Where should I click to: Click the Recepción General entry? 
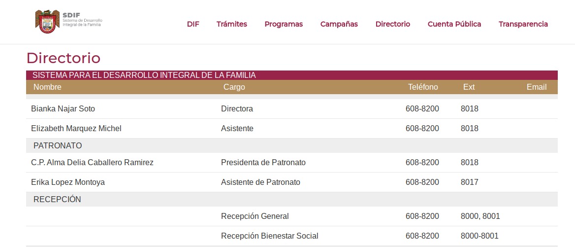(255, 216)
